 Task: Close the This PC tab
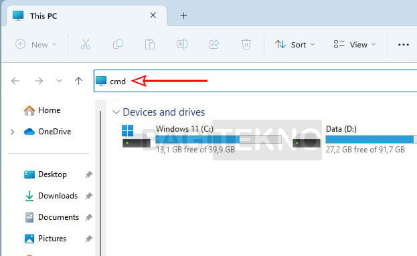tap(153, 15)
